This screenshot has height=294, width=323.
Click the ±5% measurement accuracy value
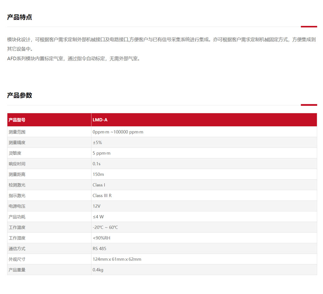point(97,143)
